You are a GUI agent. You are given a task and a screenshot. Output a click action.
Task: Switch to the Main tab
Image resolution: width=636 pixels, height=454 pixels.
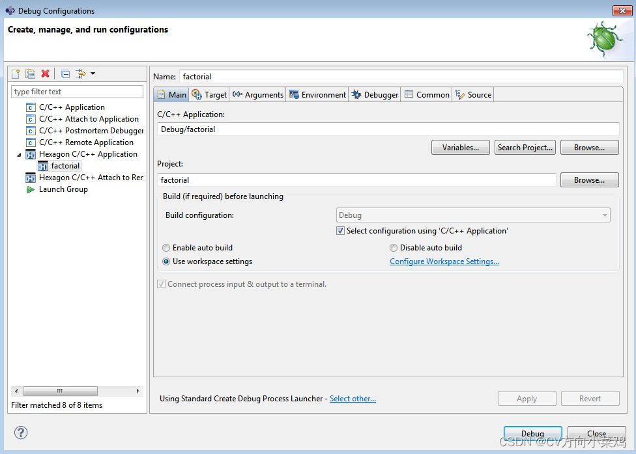[x=171, y=95]
